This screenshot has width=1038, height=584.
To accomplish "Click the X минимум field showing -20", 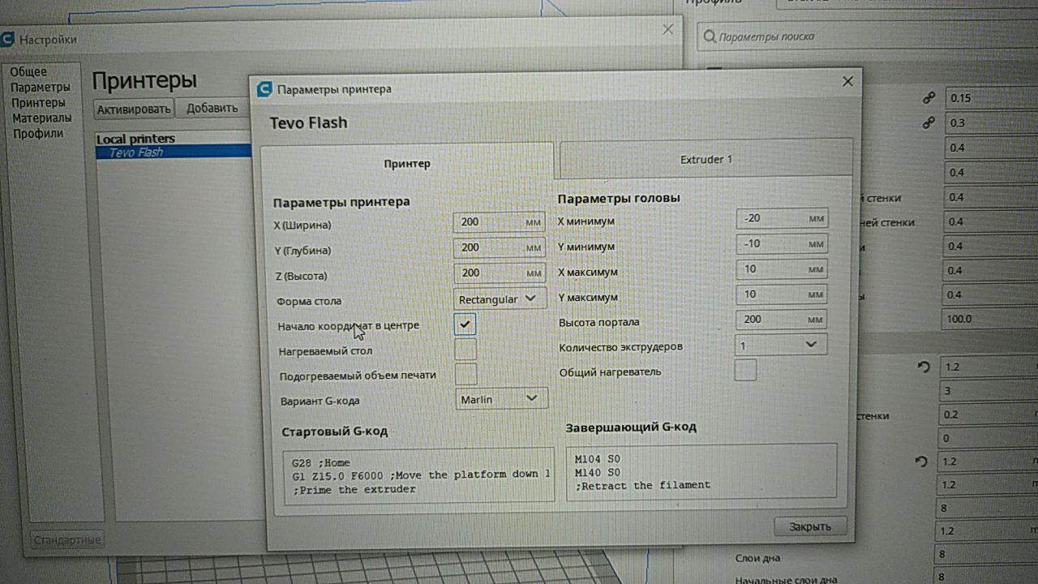I will point(782,218).
